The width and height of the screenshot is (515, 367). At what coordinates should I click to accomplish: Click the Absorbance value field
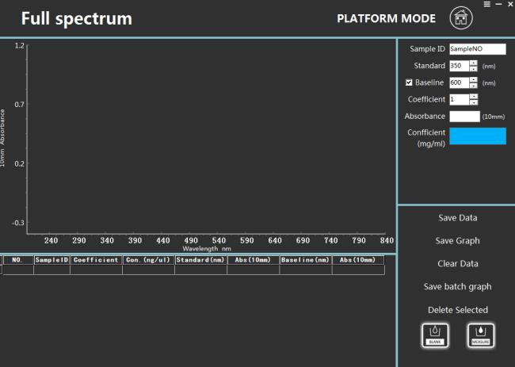464,117
